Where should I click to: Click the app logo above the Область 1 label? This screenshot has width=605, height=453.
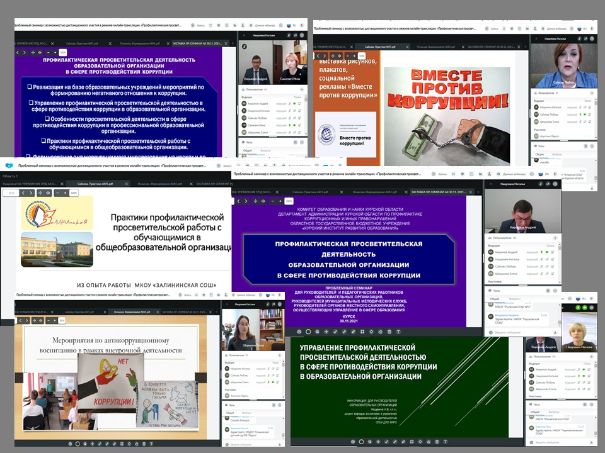[9, 165]
